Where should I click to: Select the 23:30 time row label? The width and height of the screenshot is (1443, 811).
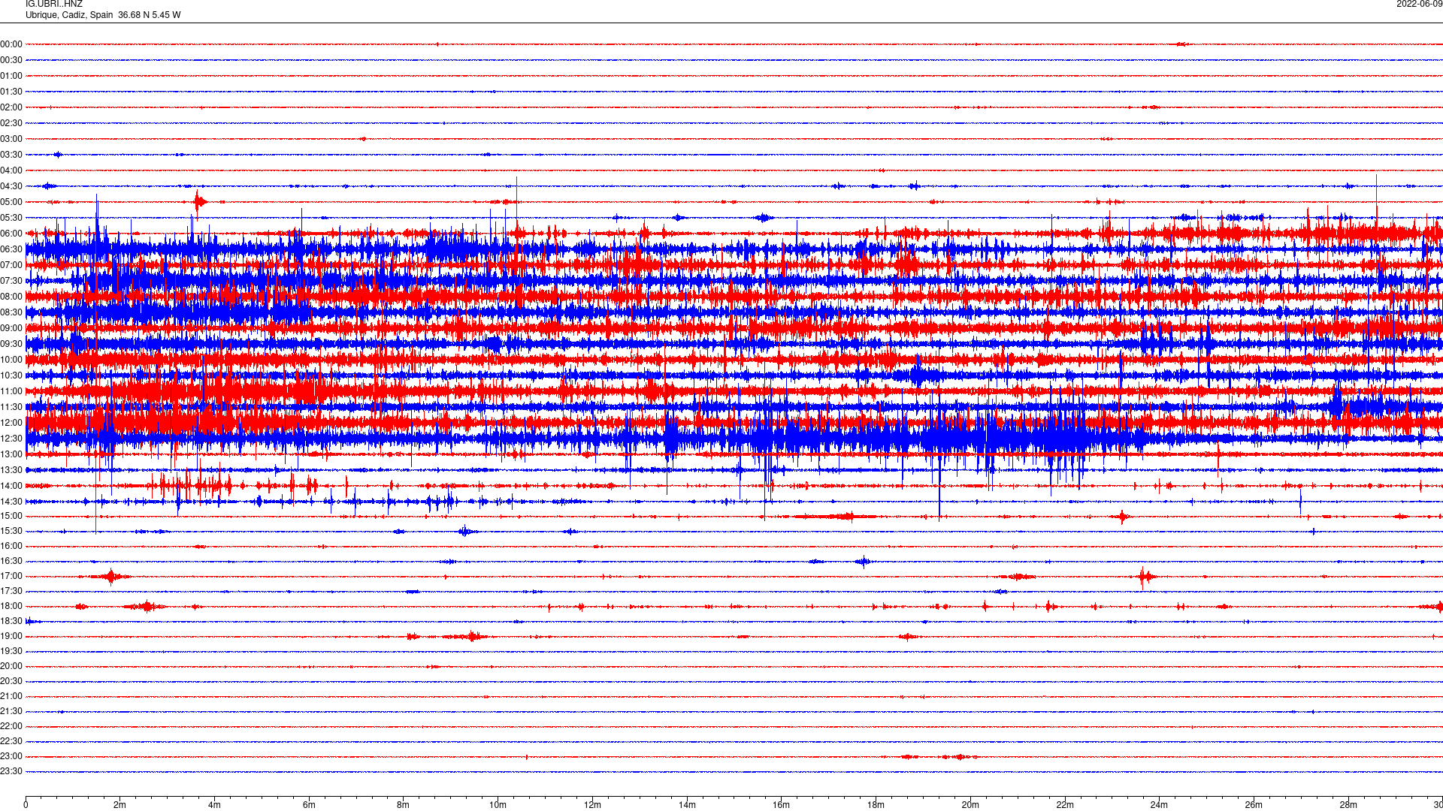point(11,771)
